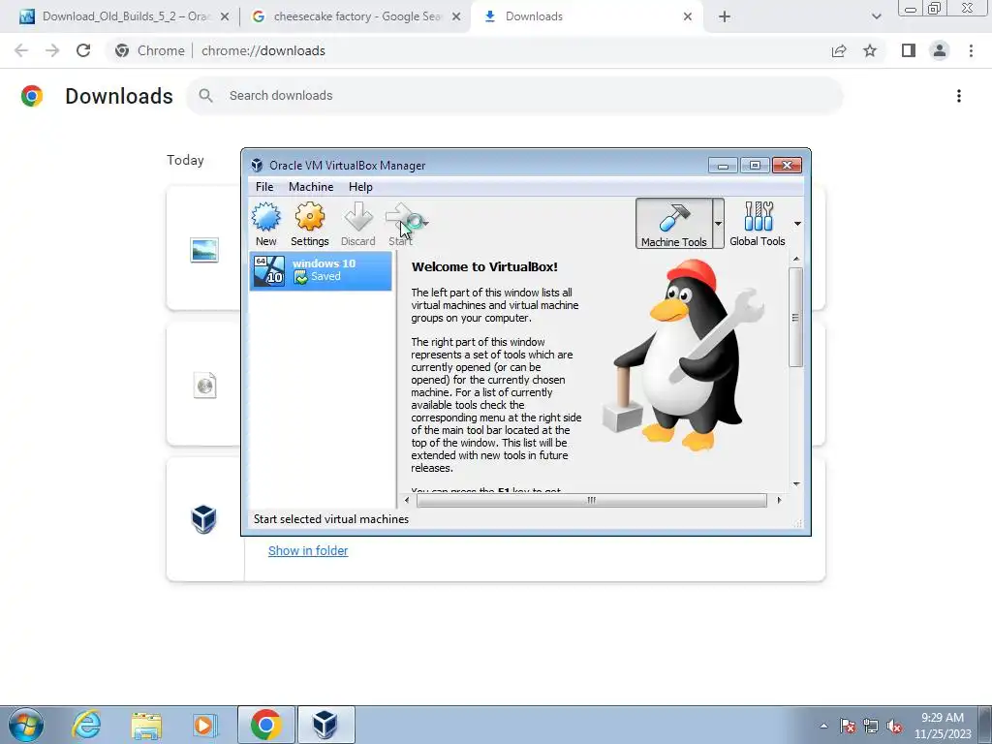992x744 pixels.
Task: Open Chrome profile avatar
Action: [940, 50]
